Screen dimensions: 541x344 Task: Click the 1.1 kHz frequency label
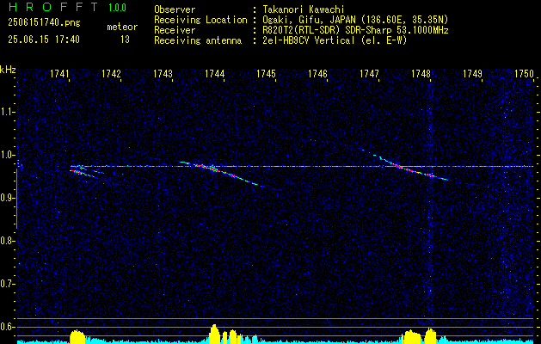point(7,112)
